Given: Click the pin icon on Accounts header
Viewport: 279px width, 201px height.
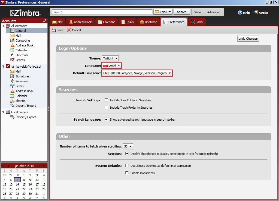Looking at the screenshot, I should [x=44, y=21].
